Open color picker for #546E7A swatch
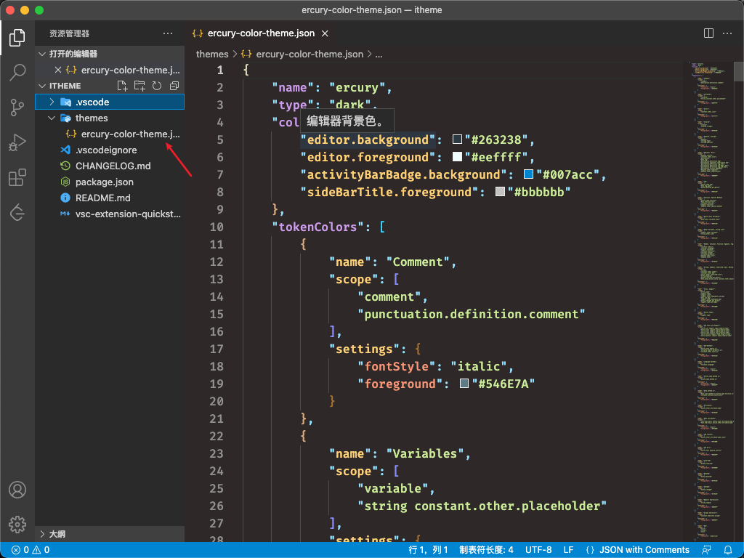 (x=464, y=384)
